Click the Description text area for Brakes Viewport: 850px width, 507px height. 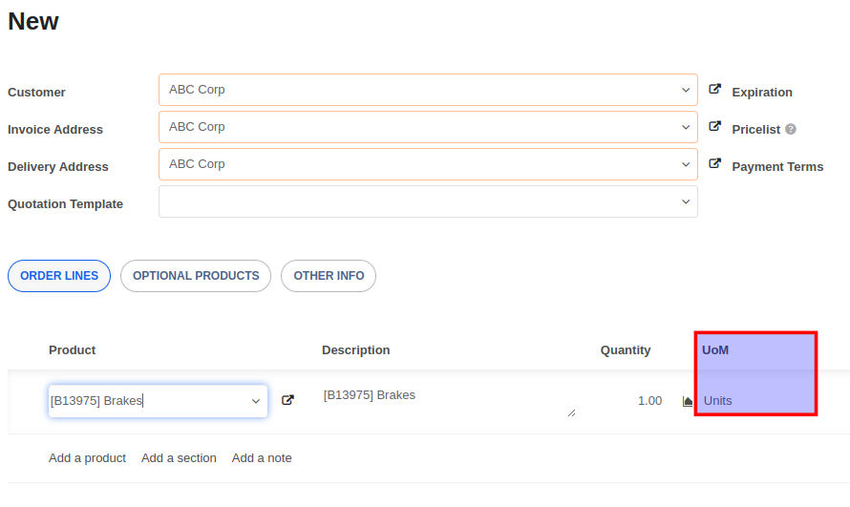447,401
